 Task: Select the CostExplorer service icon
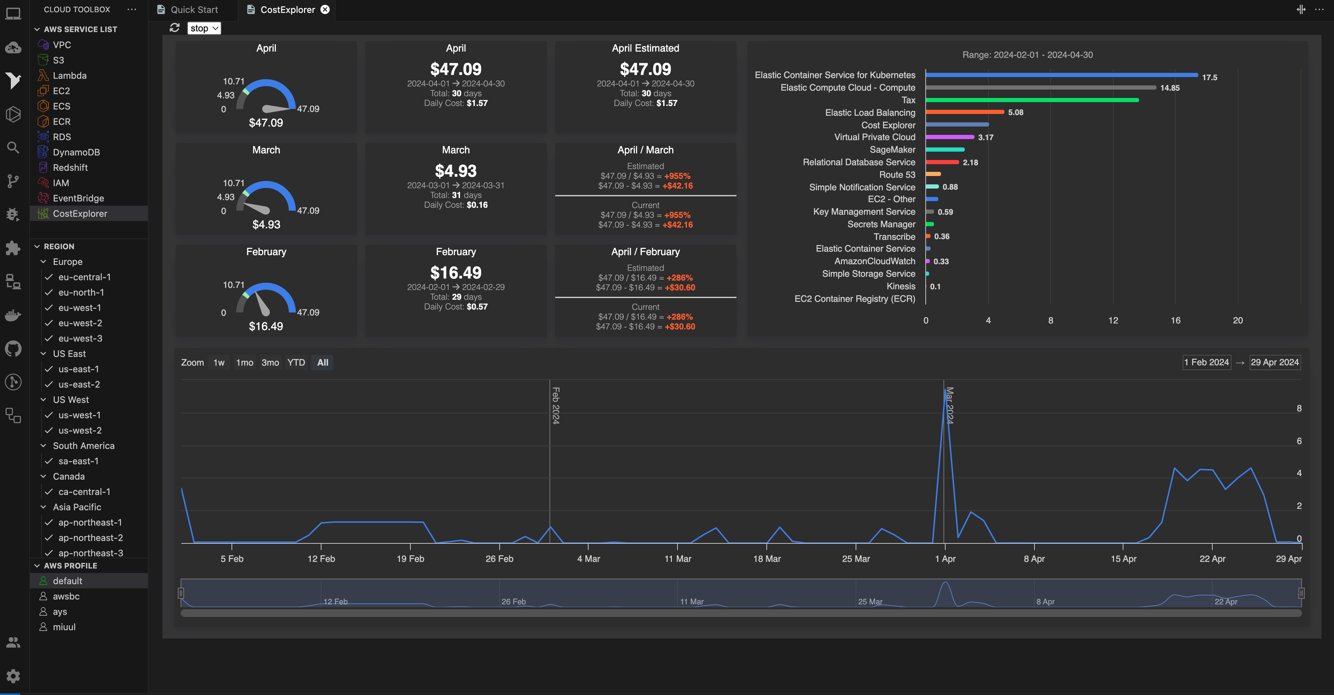44,213
